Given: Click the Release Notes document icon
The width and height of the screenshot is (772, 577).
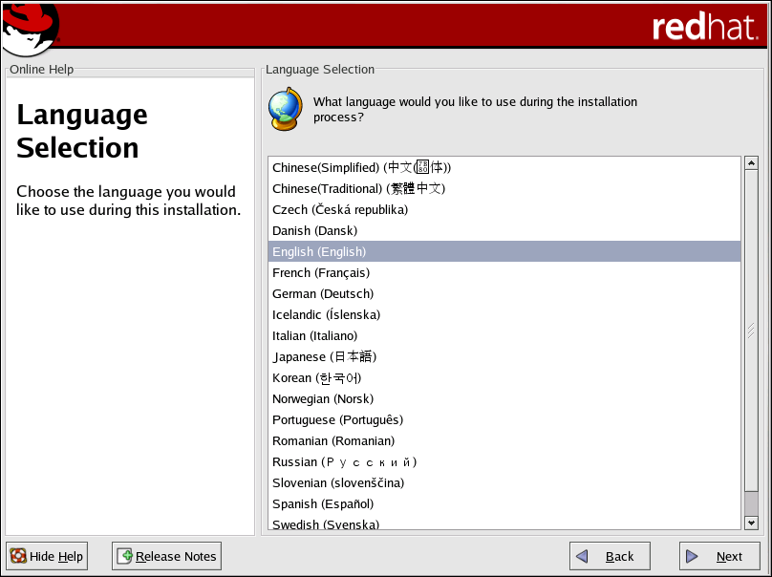Looking at the screenshot, I should (124, 556).
